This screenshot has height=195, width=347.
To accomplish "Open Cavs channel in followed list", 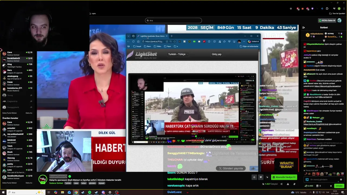I will pos(17,54).
